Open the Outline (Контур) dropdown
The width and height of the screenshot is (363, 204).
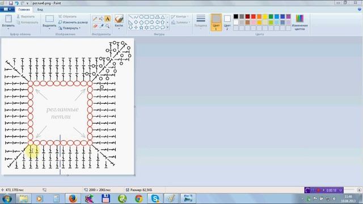(180, 16)
